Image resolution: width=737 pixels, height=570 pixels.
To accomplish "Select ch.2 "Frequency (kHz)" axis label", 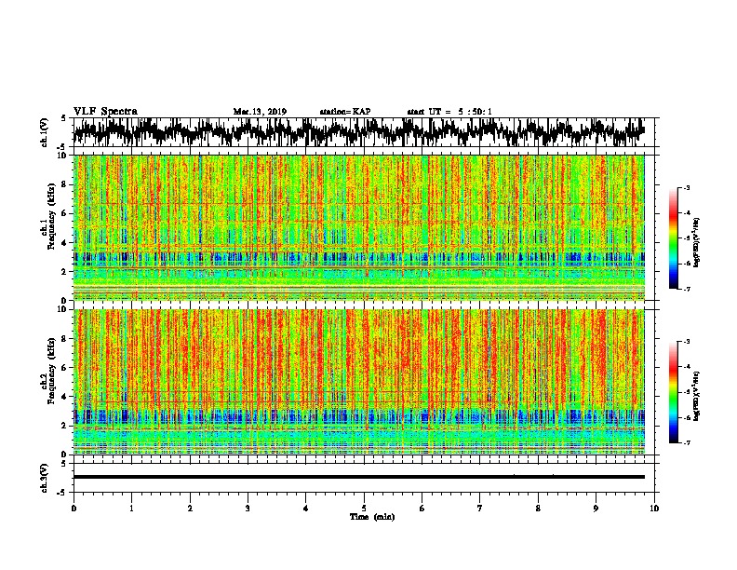I will [51, 371].
